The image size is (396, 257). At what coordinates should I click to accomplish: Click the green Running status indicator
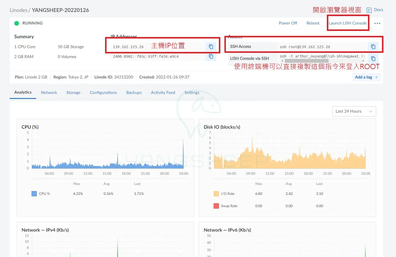click(17, 23)
